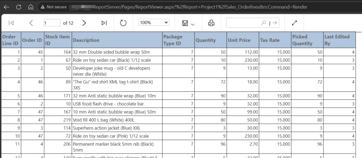This screenshot has height=158, width=362.
Task: Click the find text search box
Action: (x=243, y=23)
